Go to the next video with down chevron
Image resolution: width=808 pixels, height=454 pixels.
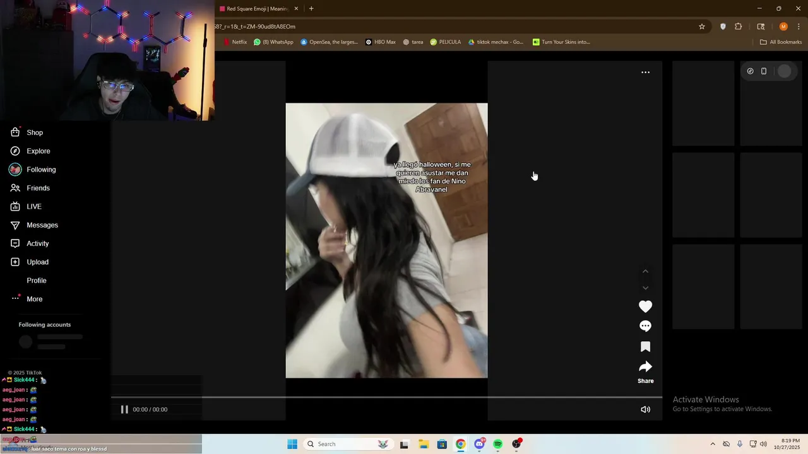coord(645,288)
